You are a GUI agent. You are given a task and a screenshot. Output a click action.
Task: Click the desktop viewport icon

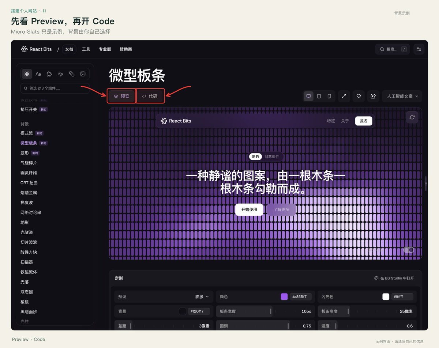[x=308, y=96]
